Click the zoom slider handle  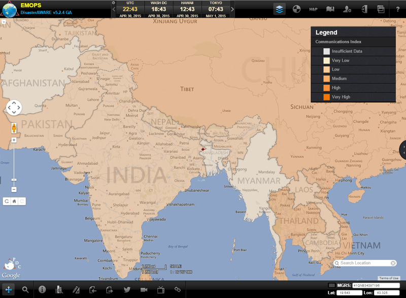click(14, 180)
